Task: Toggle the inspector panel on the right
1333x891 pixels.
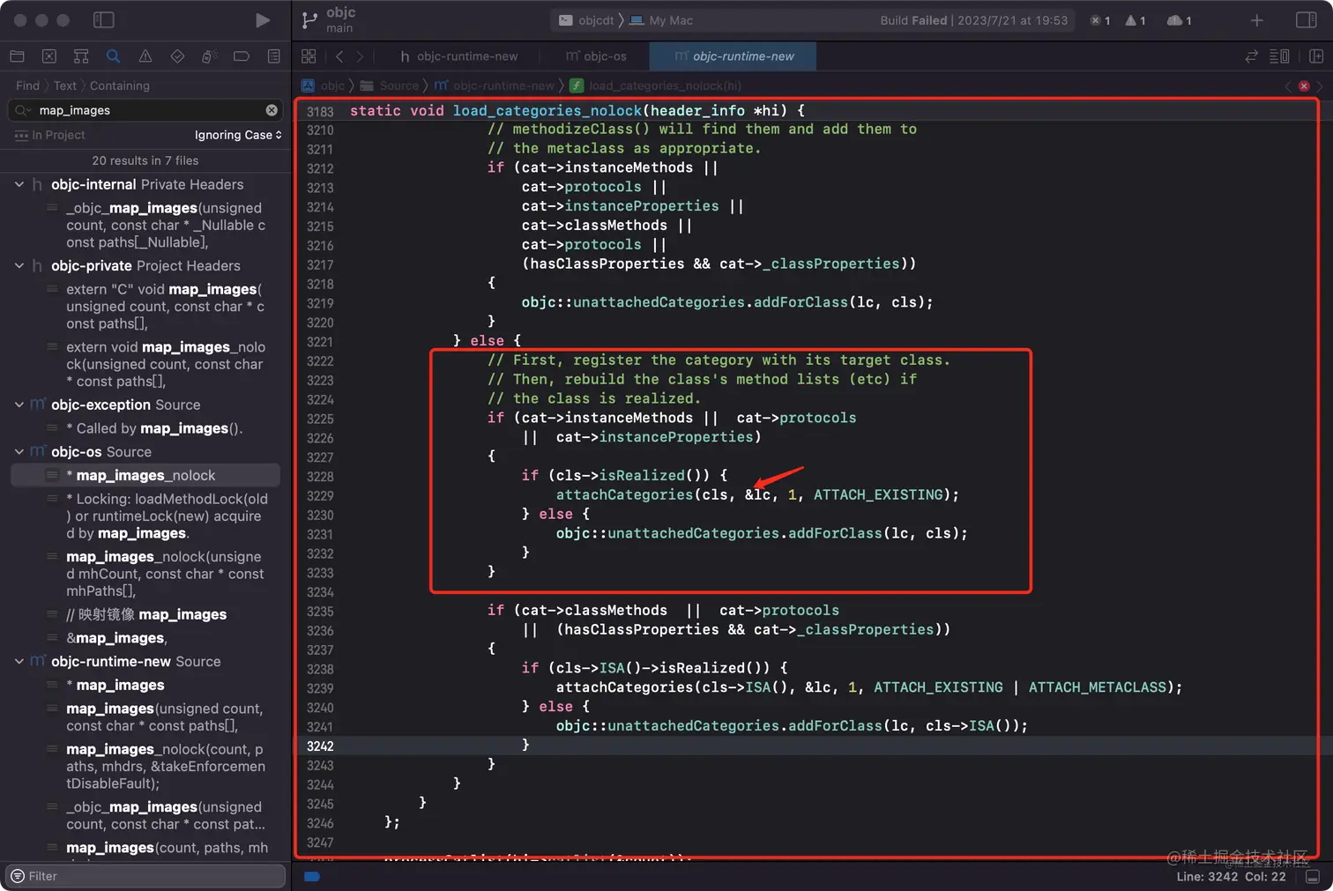Action: pyautogui.click(x=1307, y=20)
